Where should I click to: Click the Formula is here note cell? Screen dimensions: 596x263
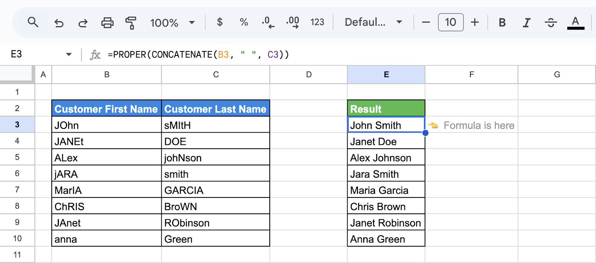coord(472,125)
